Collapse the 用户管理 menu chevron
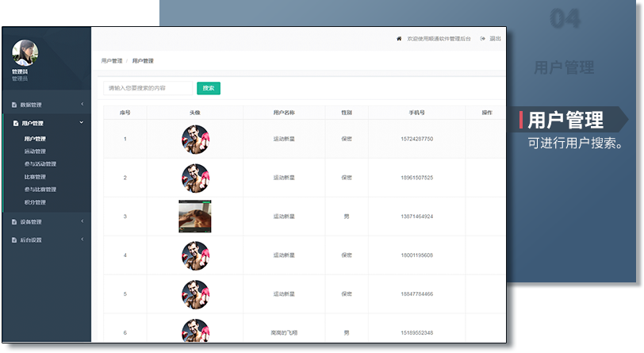644x353 pixels. coord(82,123)
